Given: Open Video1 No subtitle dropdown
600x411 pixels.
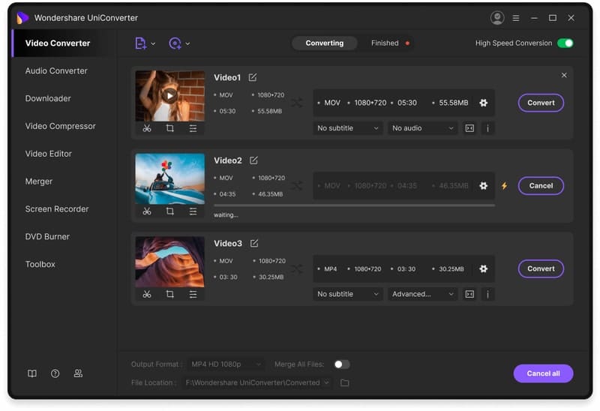Looking at the screenshot, I should pyautogui.click(x=347, y=128).
